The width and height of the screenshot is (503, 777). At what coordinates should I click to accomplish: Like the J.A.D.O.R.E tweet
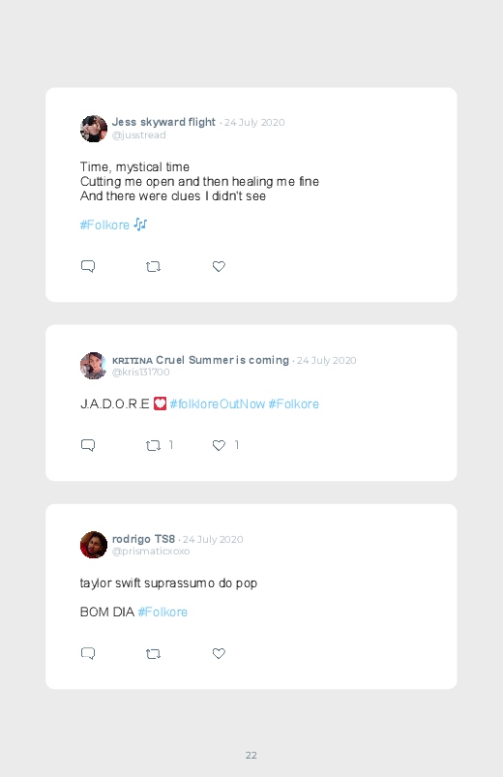[219, 445]
